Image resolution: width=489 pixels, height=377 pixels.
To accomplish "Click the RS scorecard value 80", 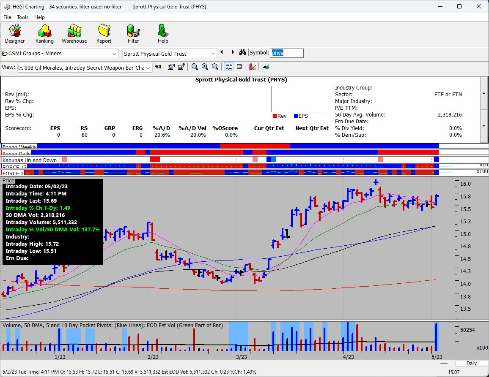I will coord(85,135).
